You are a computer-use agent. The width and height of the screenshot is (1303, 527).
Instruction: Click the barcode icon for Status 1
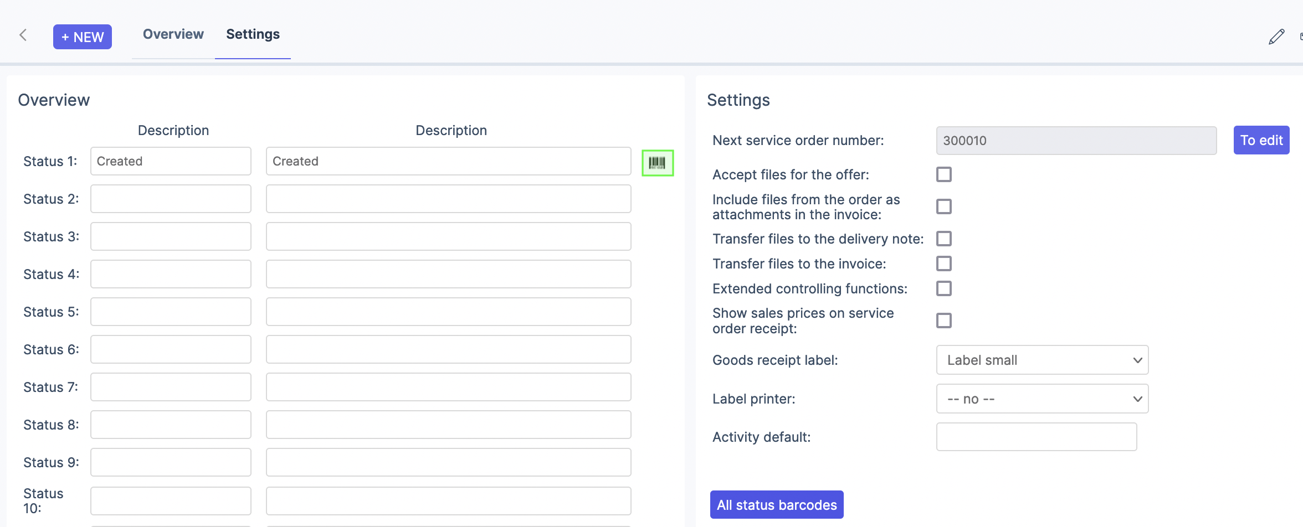click(657, 163)
